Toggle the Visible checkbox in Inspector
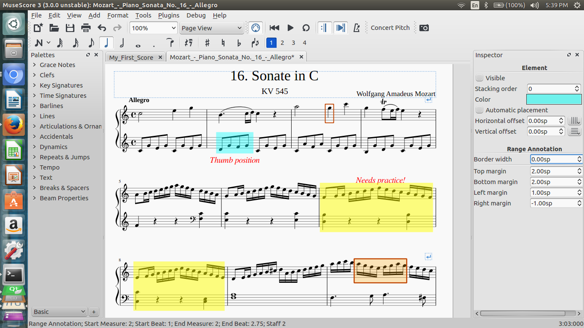The image size is (584, 328). [x=480, y=78]
